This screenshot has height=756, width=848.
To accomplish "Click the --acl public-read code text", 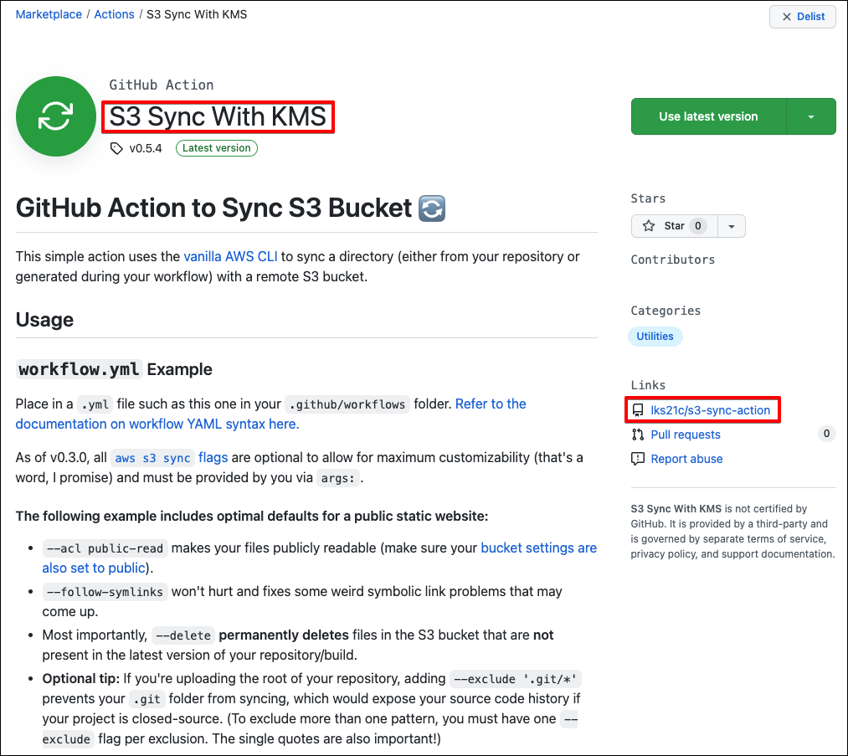I will (x=105, y=548).
